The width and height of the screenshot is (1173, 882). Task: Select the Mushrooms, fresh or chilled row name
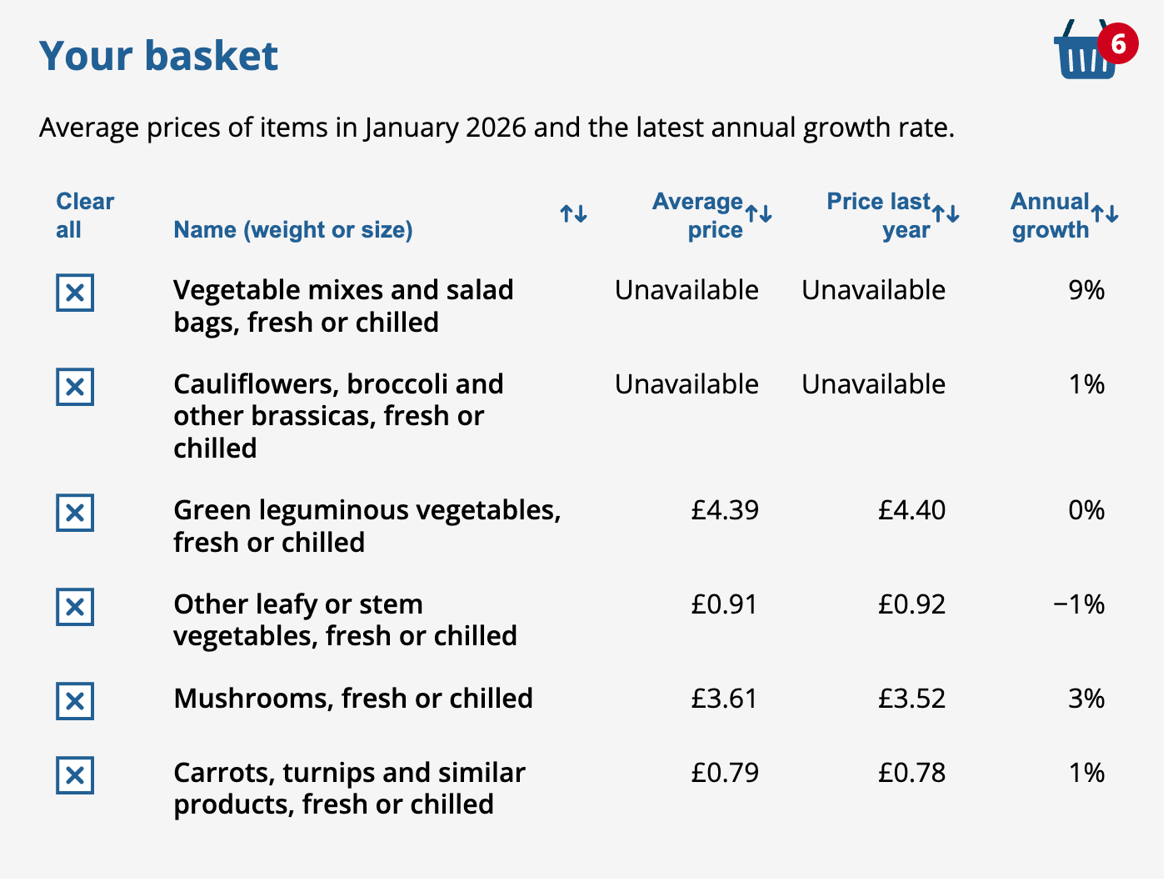pos(353,698)
